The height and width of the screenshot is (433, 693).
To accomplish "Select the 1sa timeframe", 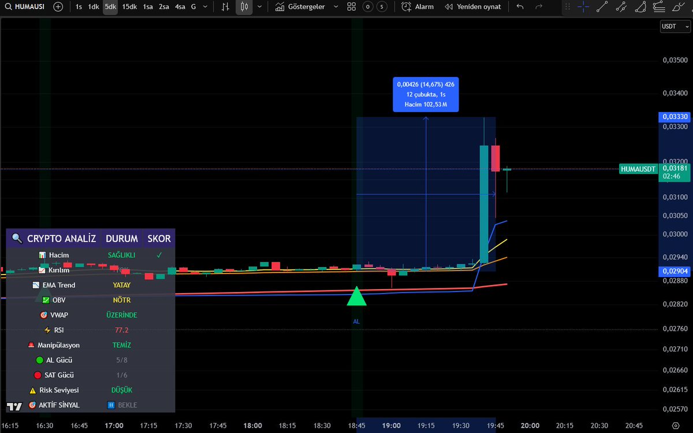I will [148, 7].
